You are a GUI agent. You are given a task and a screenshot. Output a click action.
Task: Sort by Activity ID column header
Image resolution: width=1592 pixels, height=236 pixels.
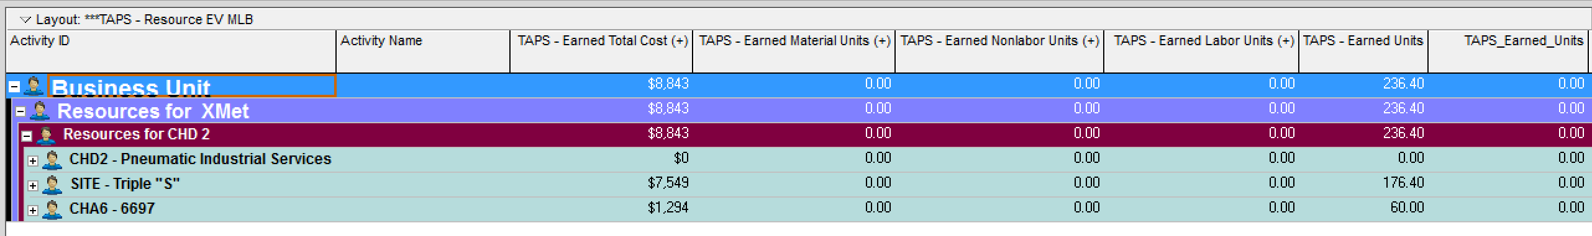171,51
